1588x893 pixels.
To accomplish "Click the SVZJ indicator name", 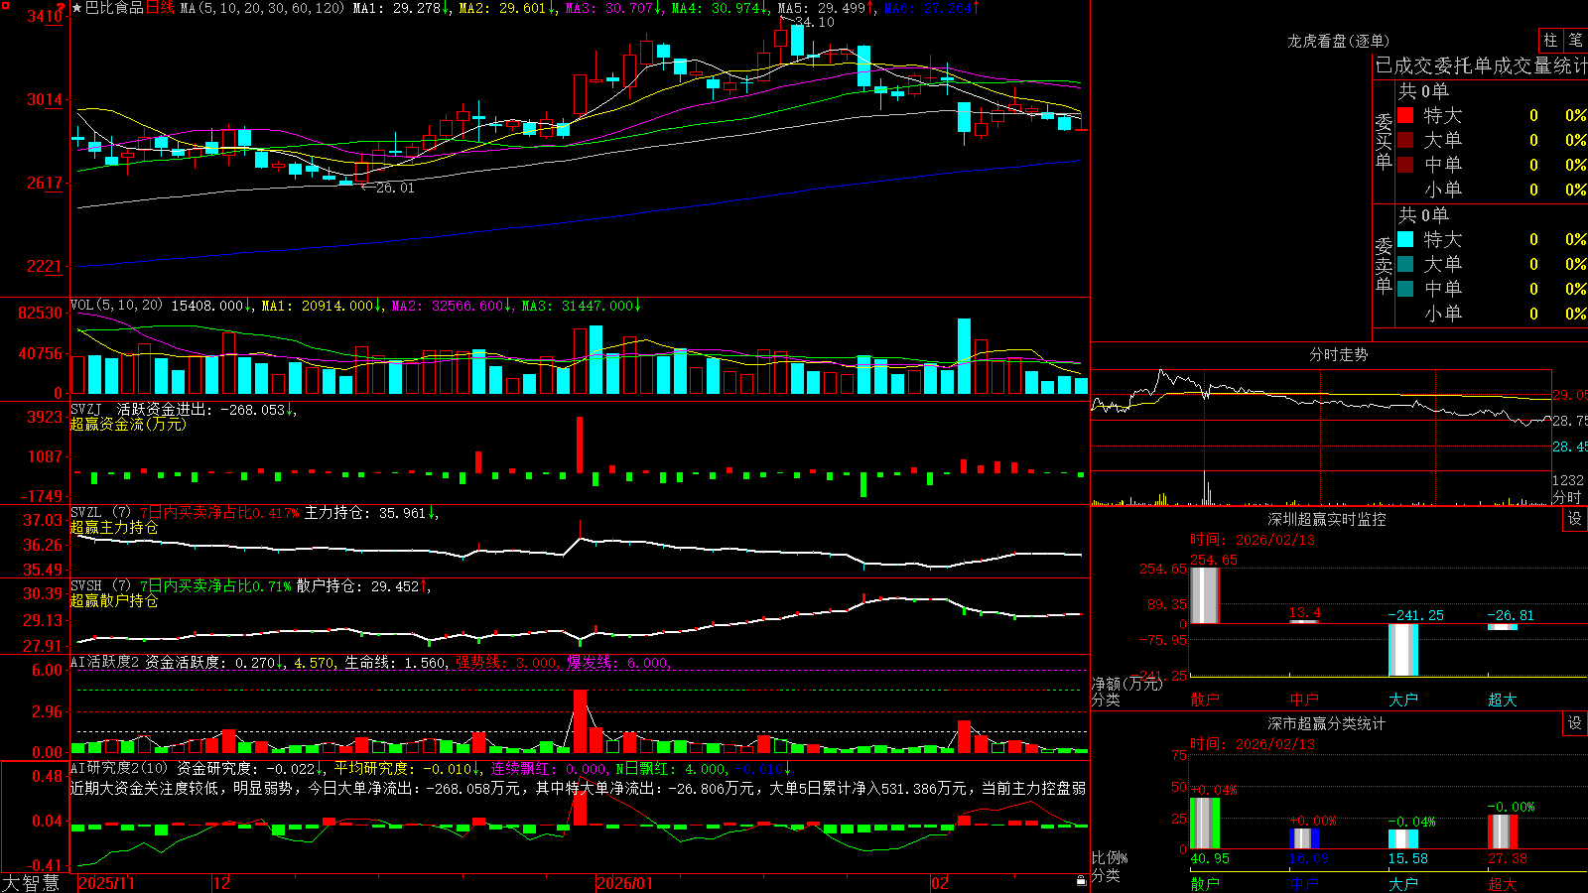I will point(85,409).
